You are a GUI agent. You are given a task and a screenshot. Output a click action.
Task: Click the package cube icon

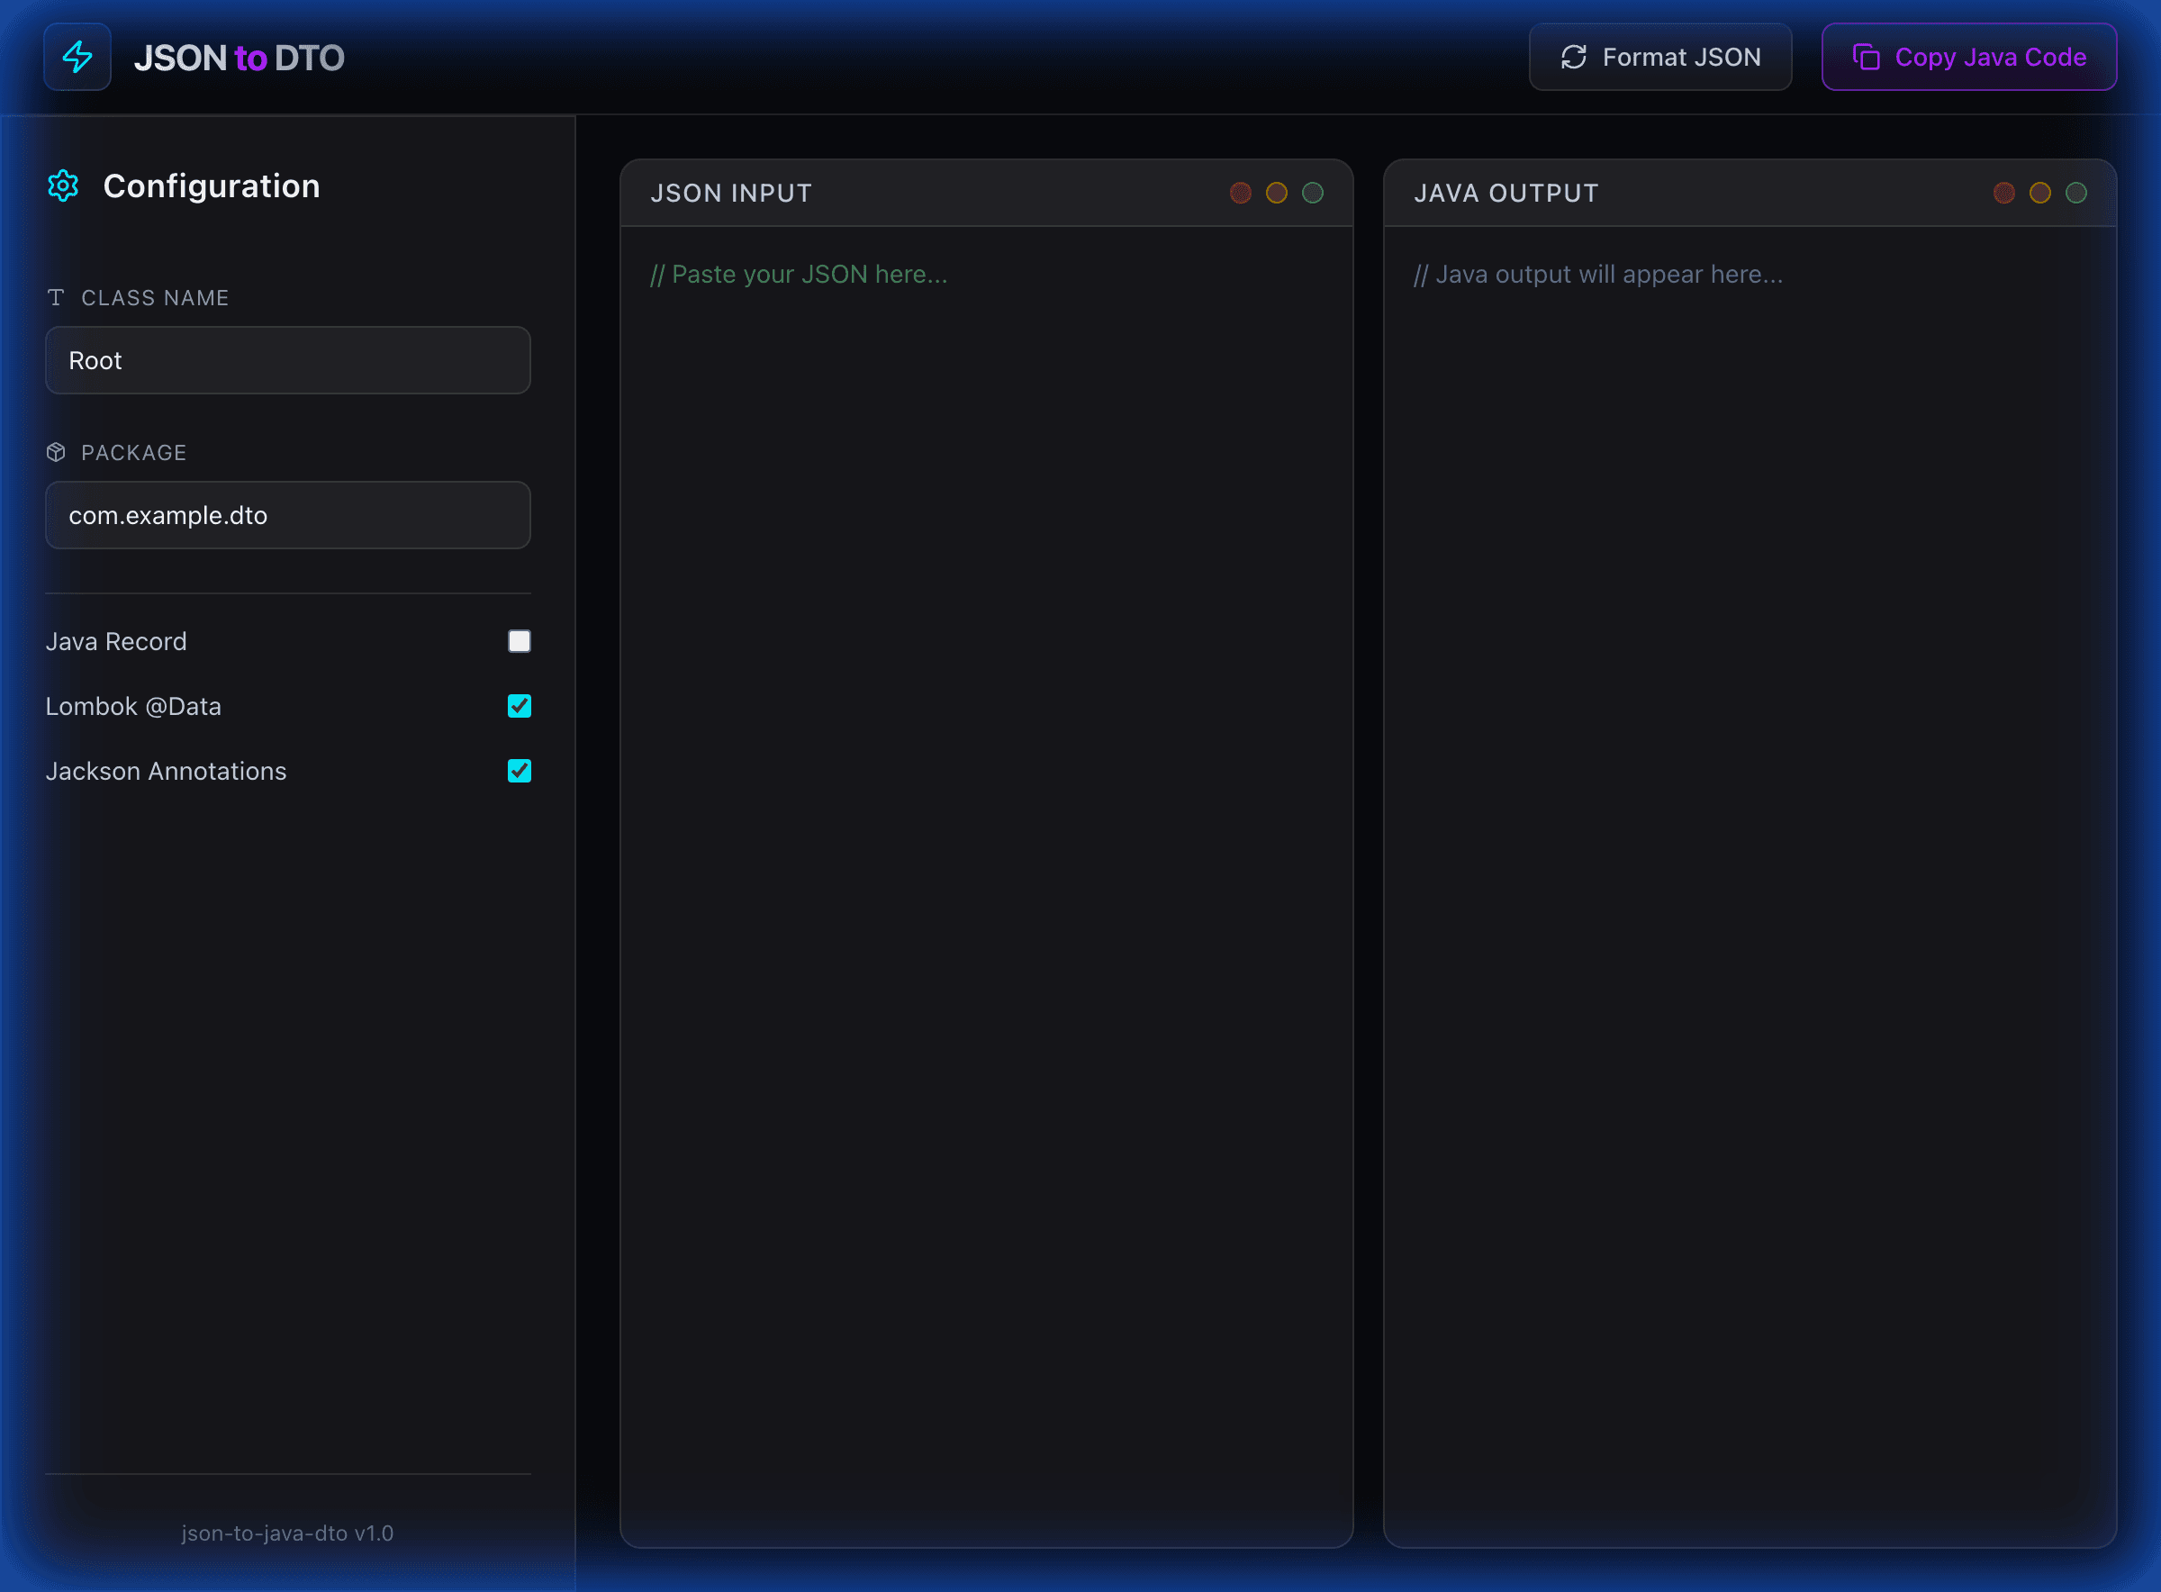[x=57, y=451]
